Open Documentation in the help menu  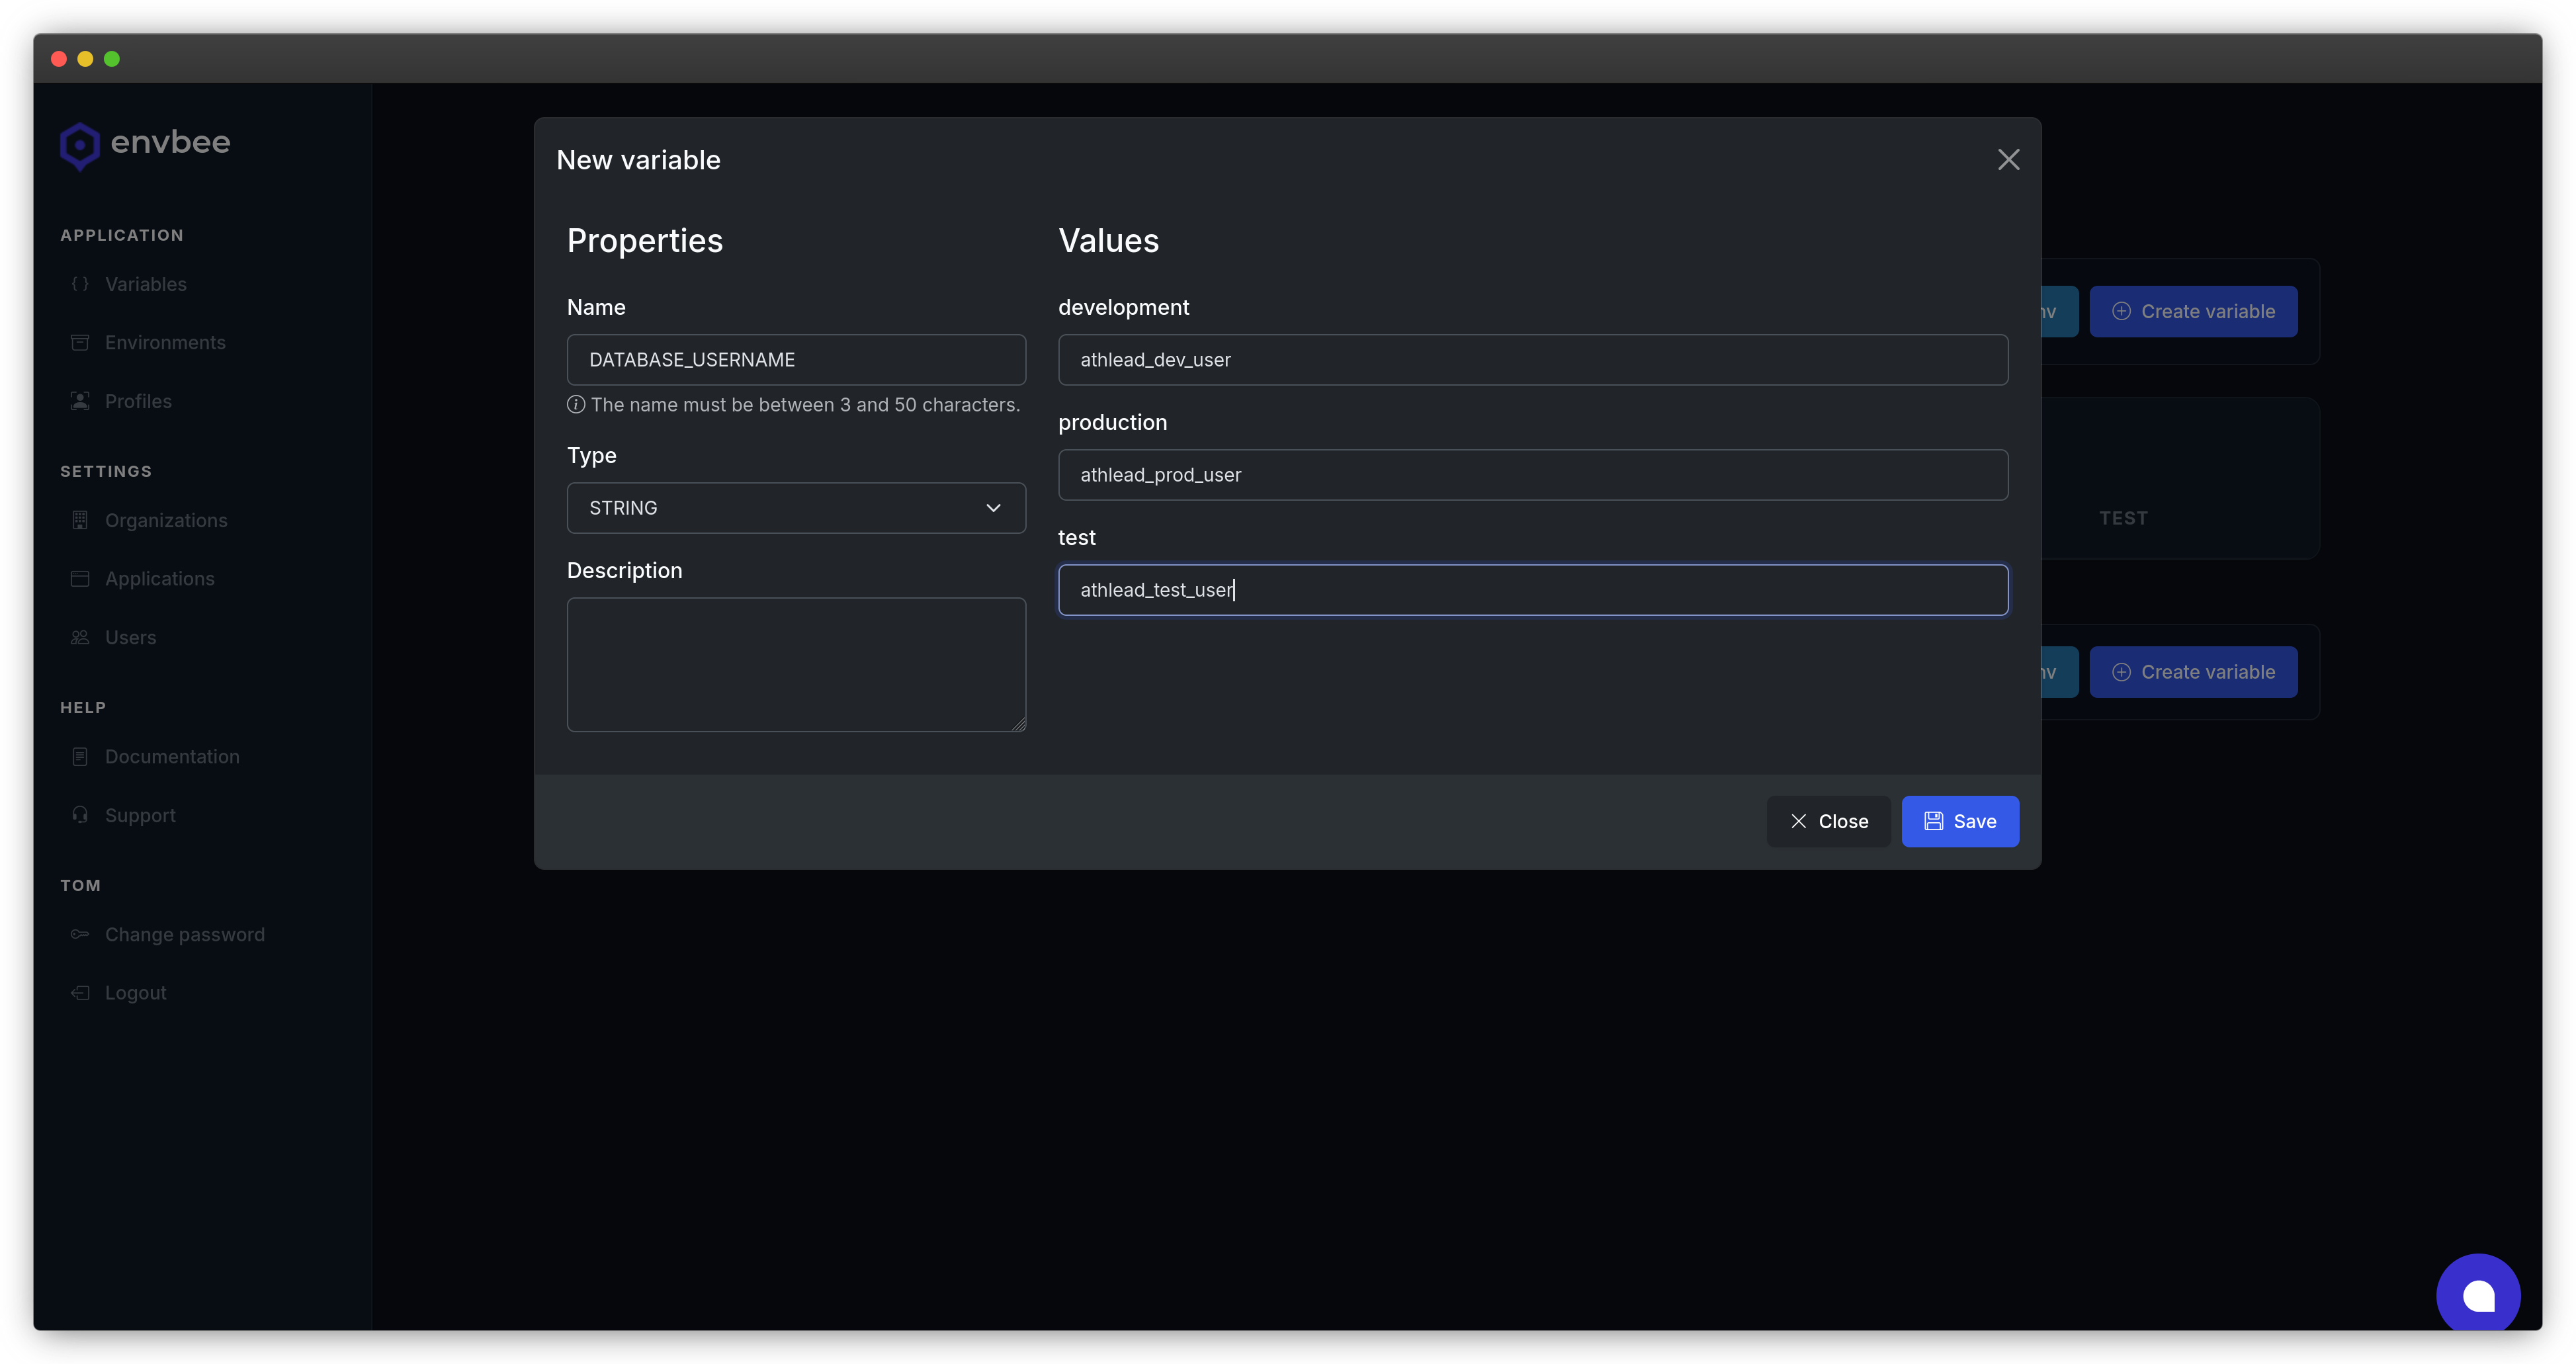click(172, 757)
